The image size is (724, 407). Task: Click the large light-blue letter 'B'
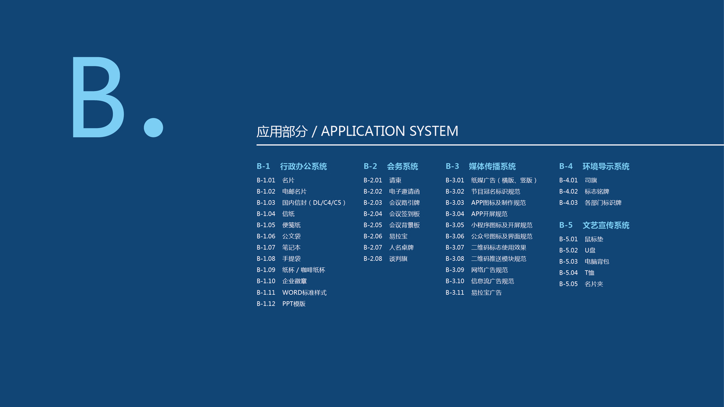tap(98, 98)
